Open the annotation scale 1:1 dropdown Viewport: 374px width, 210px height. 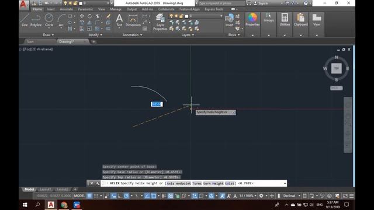(x=248, y=196)
